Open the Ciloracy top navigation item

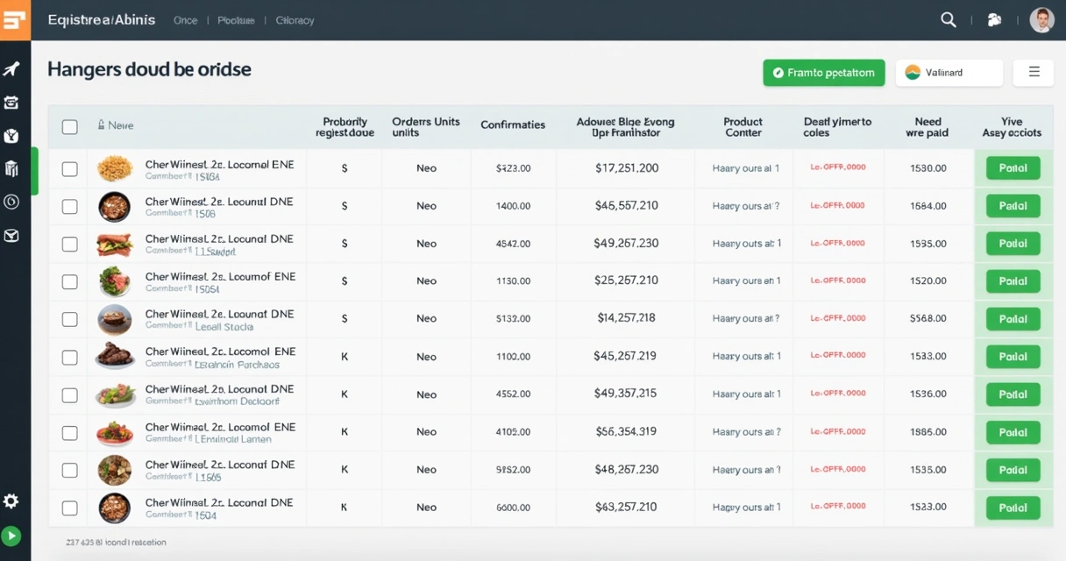coord(295,20)
